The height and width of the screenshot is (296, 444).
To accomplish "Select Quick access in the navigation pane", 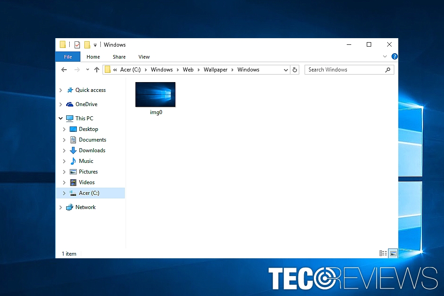I will tap(90, 90).
